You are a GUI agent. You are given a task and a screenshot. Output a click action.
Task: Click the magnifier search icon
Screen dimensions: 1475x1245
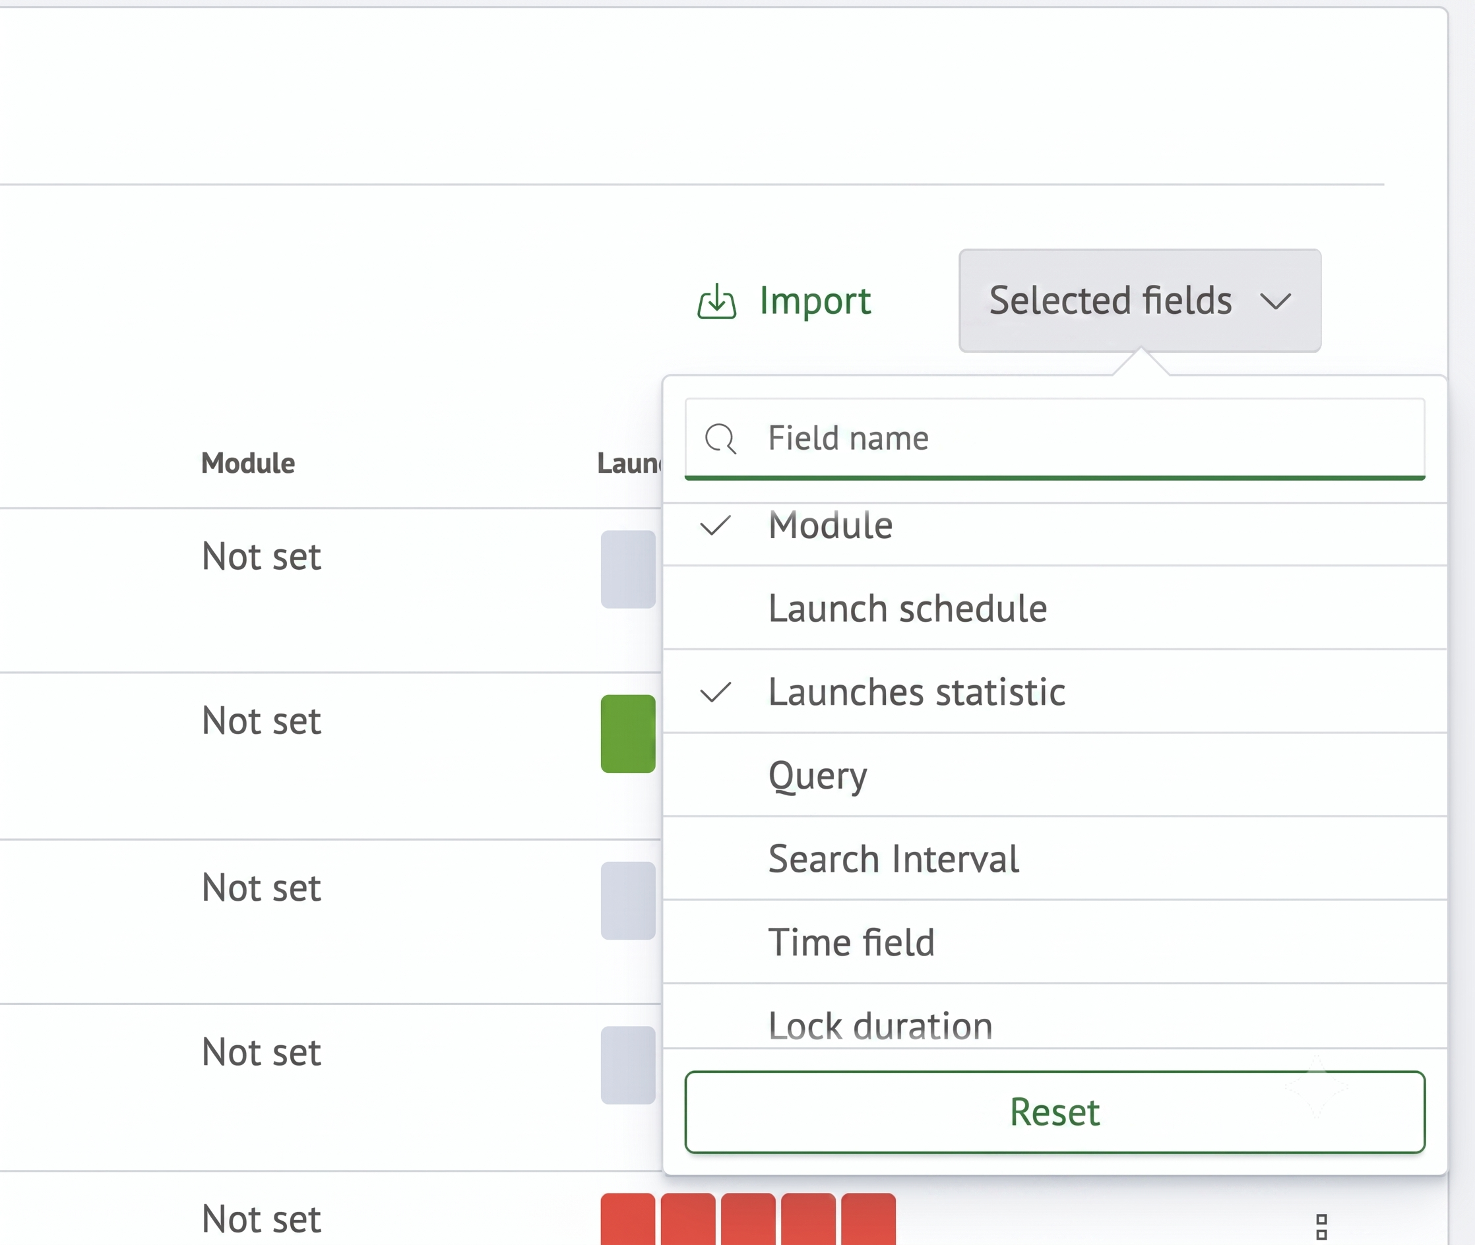(720, 439)
